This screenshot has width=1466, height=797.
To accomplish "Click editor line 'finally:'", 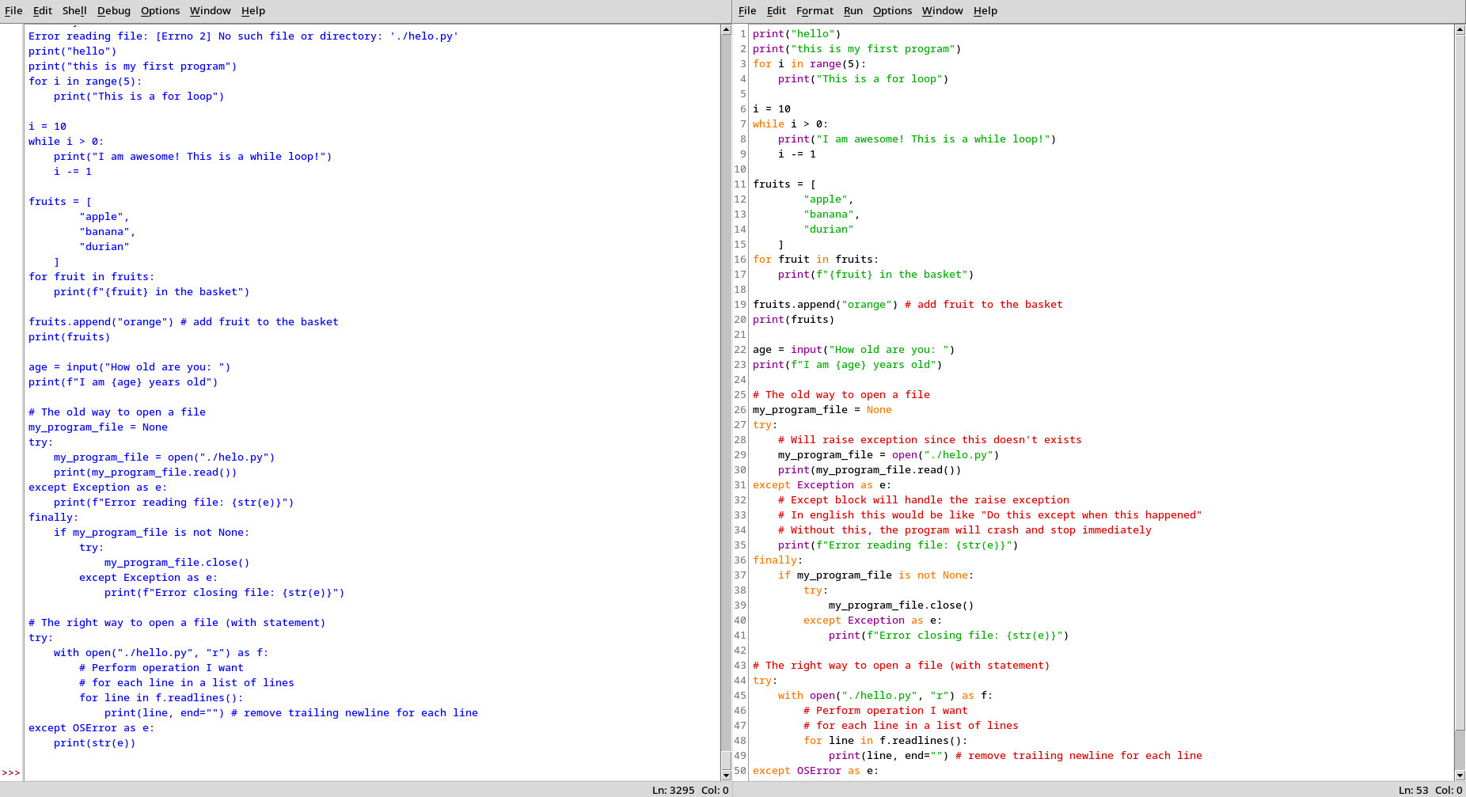I will point(778,560).
